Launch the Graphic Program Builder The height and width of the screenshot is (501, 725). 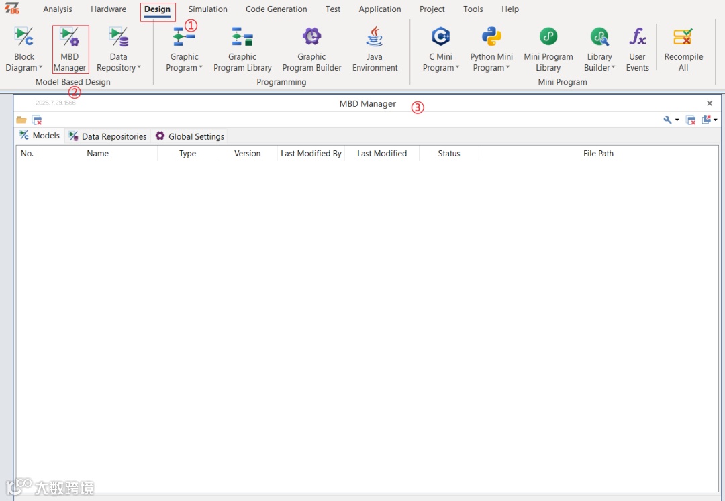tap(311, 49)
